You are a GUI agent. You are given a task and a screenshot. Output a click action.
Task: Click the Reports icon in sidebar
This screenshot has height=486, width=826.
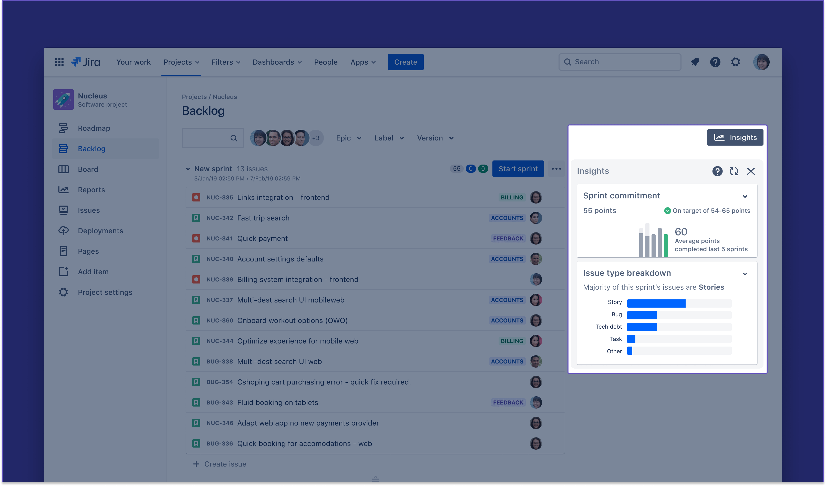coord(63,189)
